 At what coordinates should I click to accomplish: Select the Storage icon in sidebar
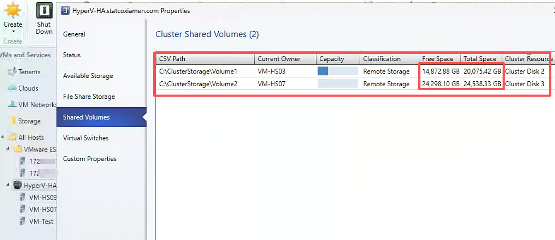tap(12, 121)
